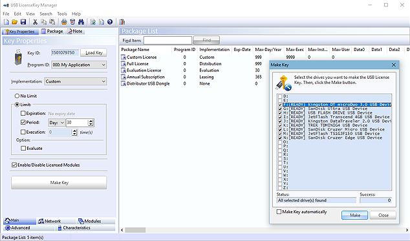Create a new file from toolbar
The height and width of the screenshot is (241, 410).
6,22
